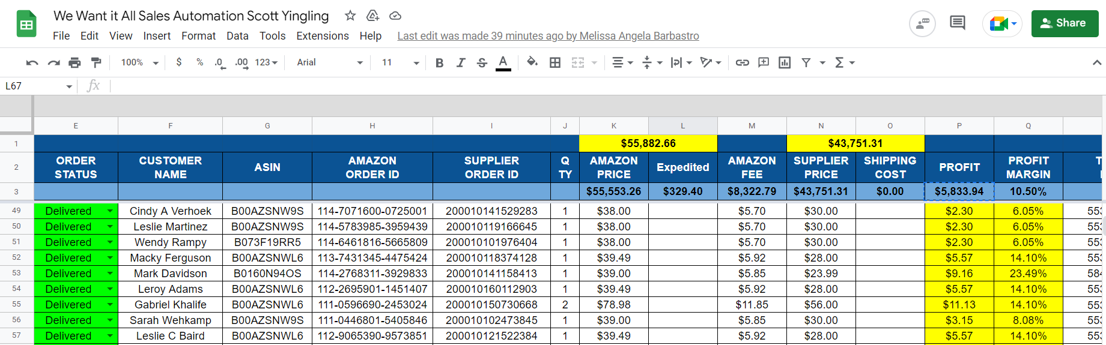Open status dropdown for Mark Davidson row
The width and height of the screenshot is (1106, 345).
[x=110, y=274]
